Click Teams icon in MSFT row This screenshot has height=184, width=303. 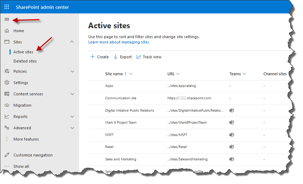point(232,135)
